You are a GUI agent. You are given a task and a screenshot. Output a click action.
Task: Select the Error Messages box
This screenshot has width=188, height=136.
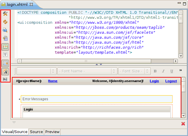pos(97,99)
